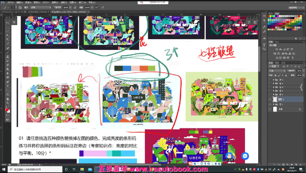Screen dimensions: 306x173
Task: Toggle the Brush panel from options bar
Action: pyautogui.click(x=20, y=7)
